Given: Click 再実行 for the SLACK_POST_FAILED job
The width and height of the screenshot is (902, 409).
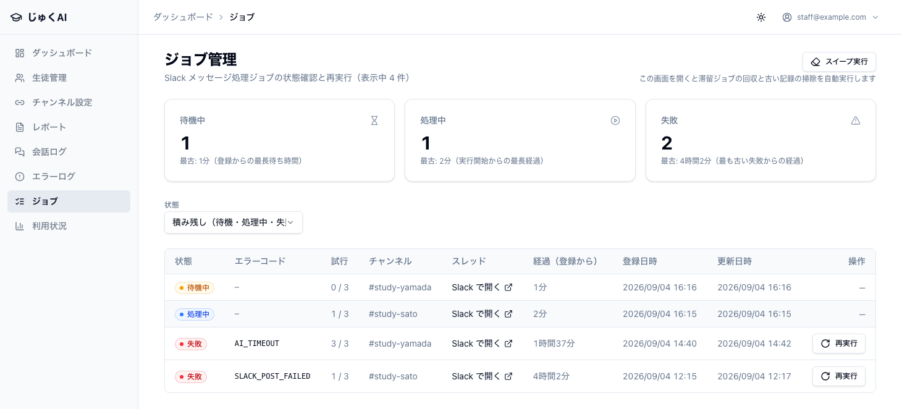Looking at the screenshot, I should coord(838,376).
